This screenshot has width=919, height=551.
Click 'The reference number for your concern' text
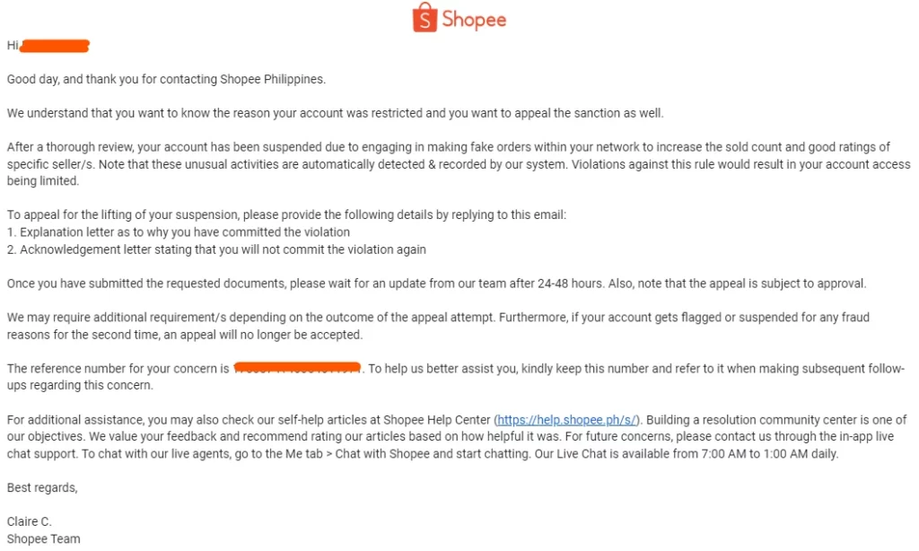(112, 369)
